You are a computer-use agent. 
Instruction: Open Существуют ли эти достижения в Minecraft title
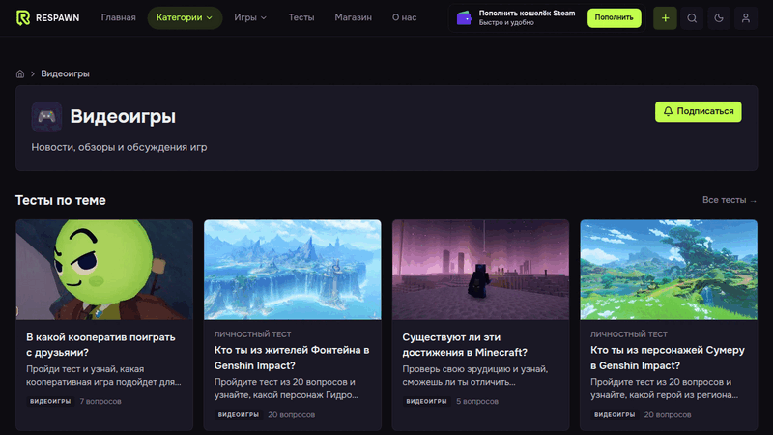[465, 345]
